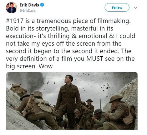This screenshot has height=135, width=147.
Task: Open Erik Davis's profile avatar
Action: pyautogui.click(x=12, y=8)
